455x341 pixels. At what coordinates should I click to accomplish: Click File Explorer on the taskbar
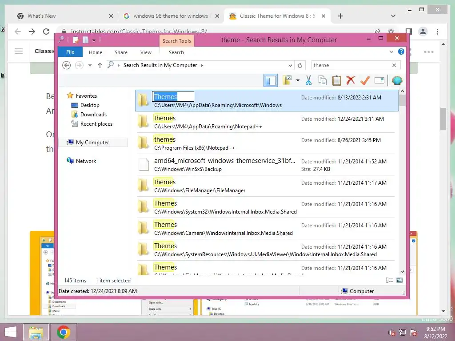[x=36, y=332]
